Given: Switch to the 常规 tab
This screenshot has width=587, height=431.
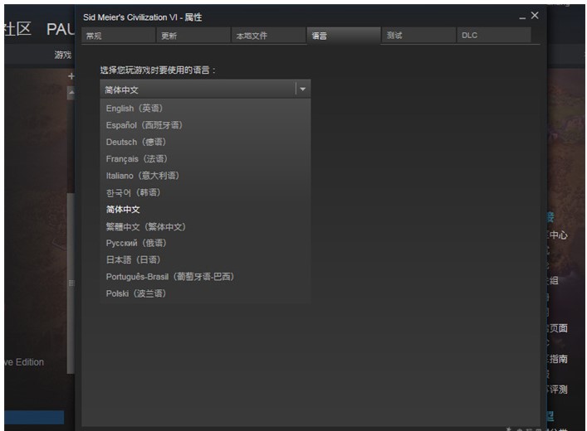Looking at the screenshot, I should tap(117, 36).
